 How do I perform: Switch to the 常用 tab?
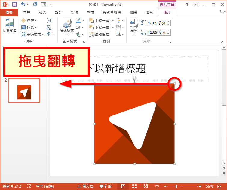(27, 12)
